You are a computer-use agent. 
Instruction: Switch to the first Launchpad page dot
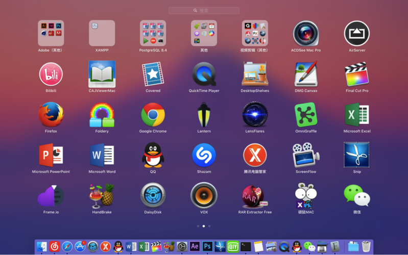point(198,226)
